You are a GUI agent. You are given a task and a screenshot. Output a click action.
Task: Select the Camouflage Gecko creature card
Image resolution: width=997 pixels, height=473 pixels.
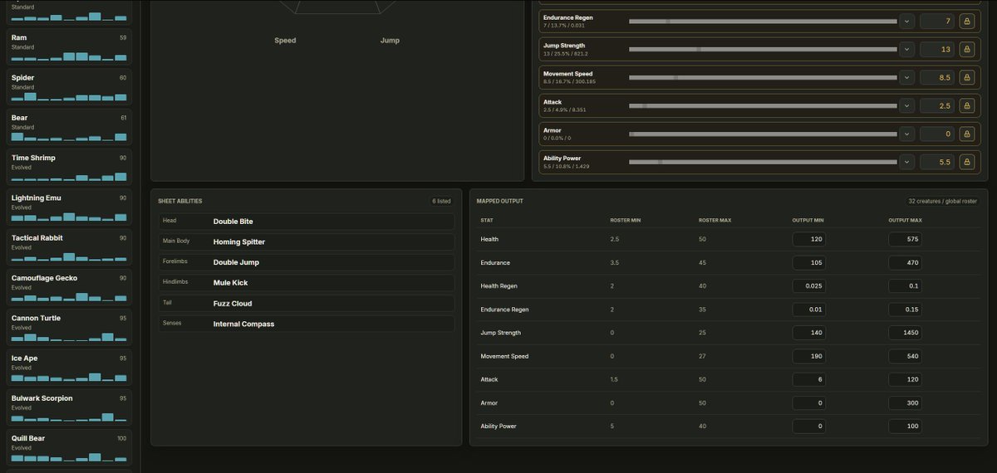coord(69,287)
